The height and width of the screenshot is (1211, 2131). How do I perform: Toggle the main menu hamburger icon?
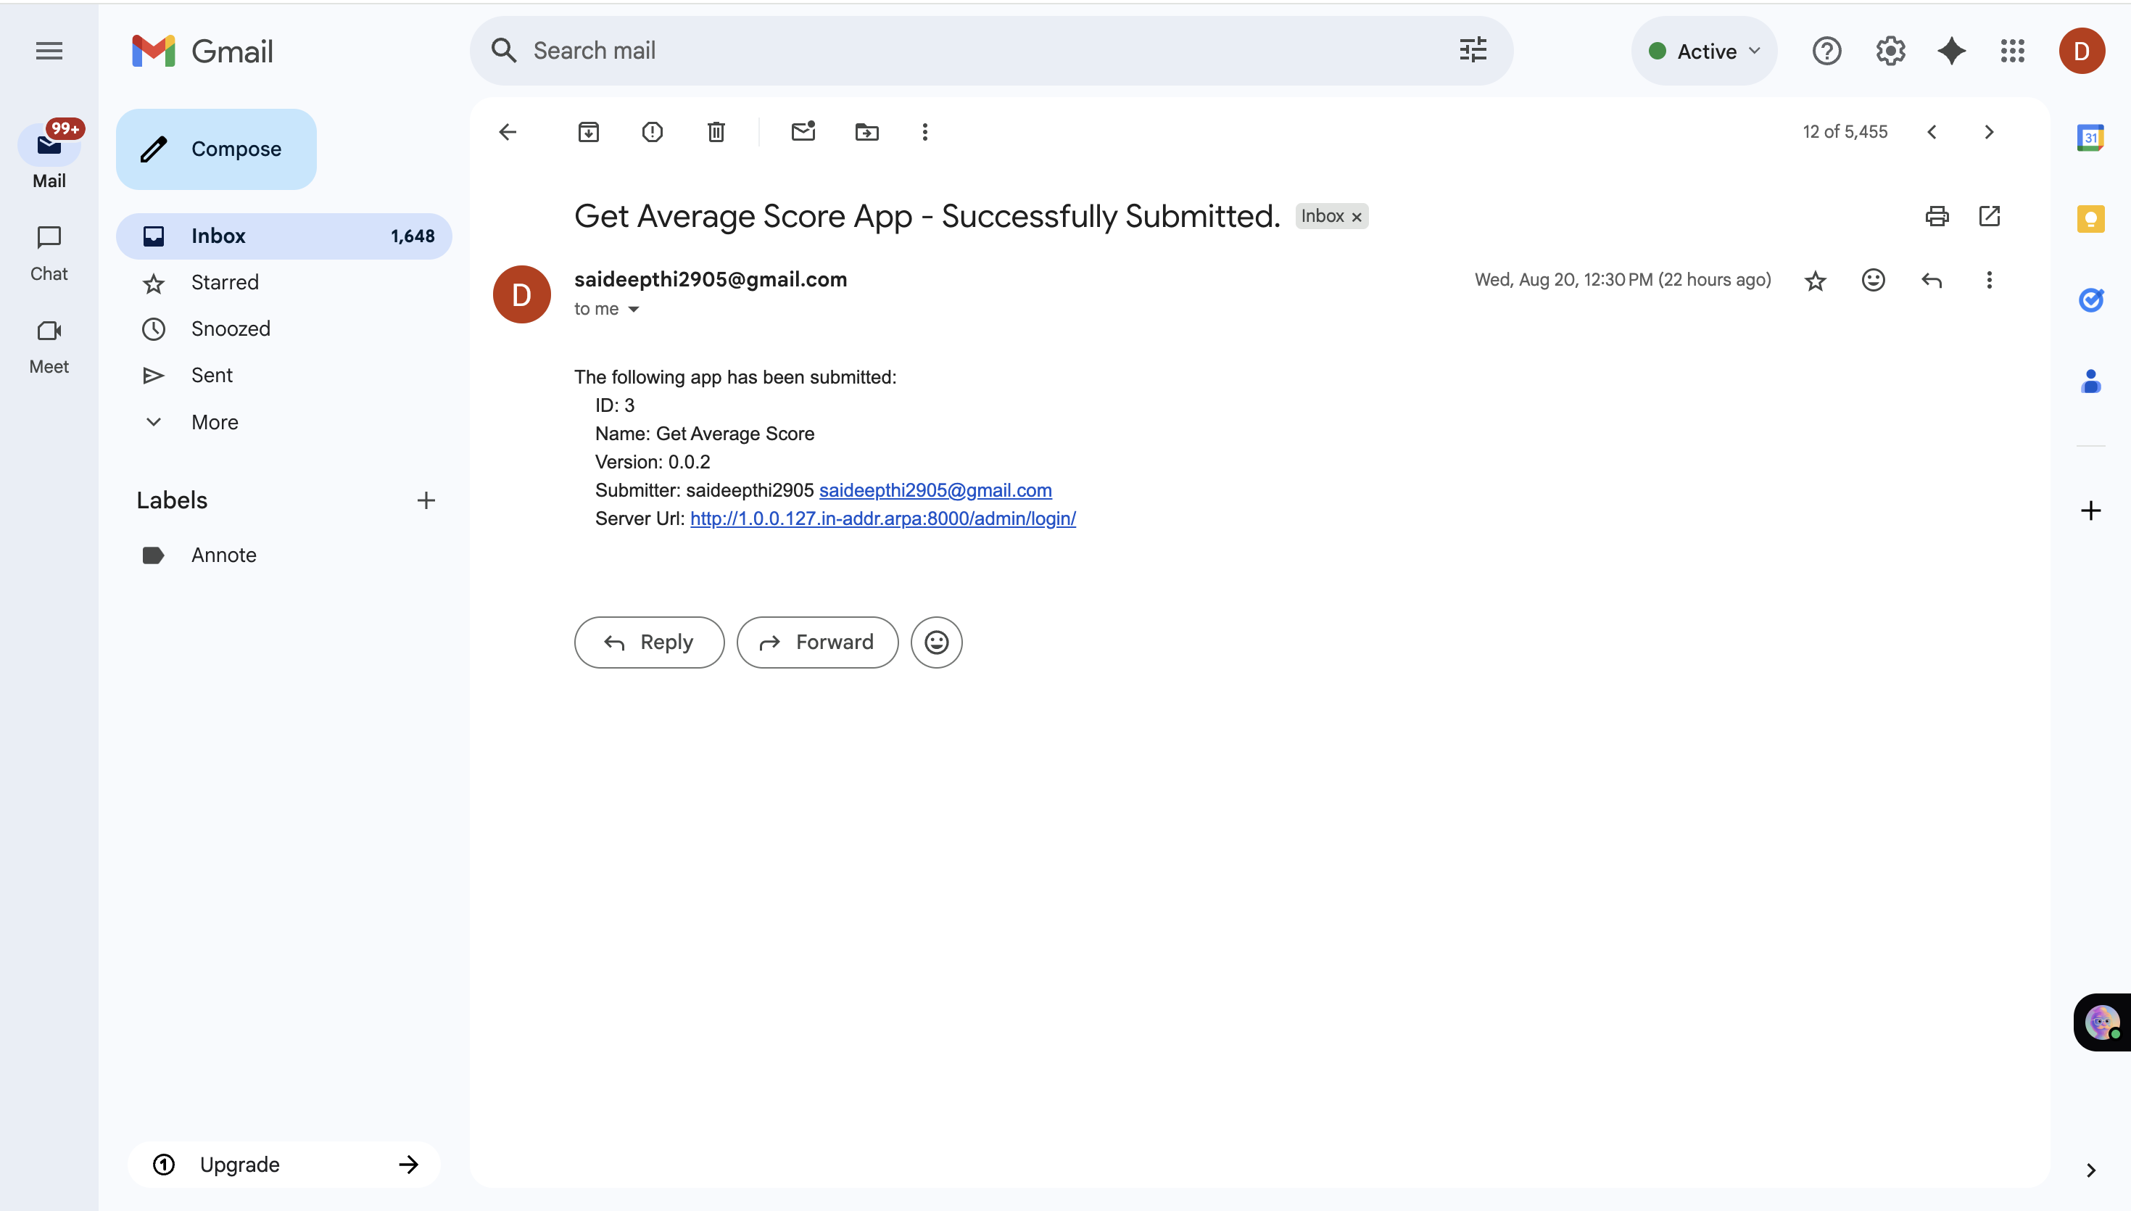pyautogui.click(x=49, y=51)
